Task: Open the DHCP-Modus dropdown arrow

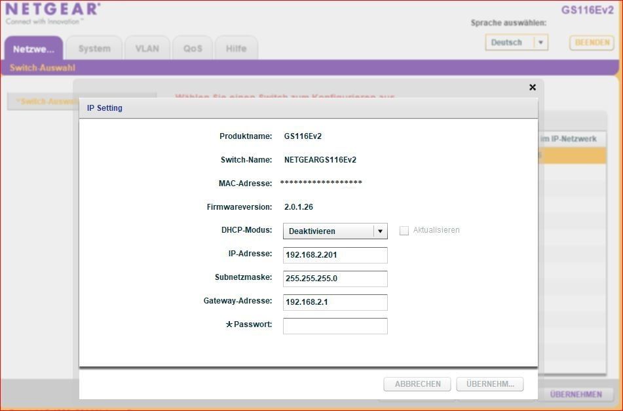Action: point(380,231)
